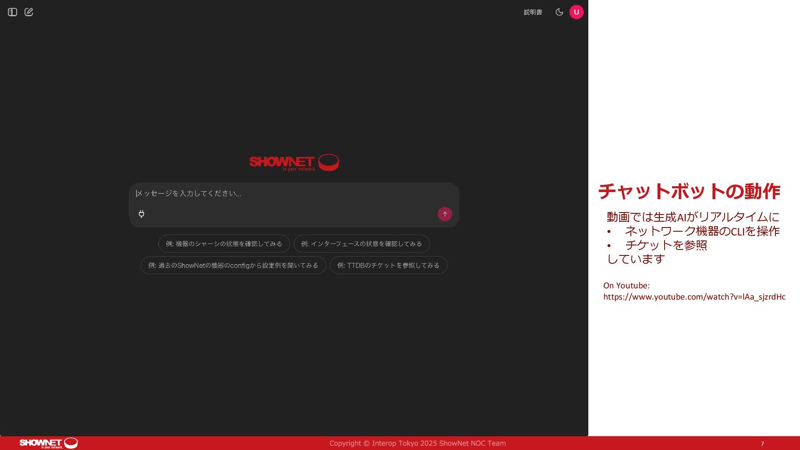Click the チャットボットの動作 slide title

tap(689, 192)
